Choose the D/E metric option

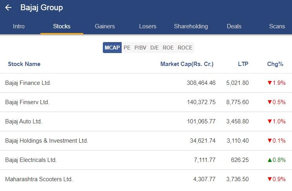coord(155,48)
